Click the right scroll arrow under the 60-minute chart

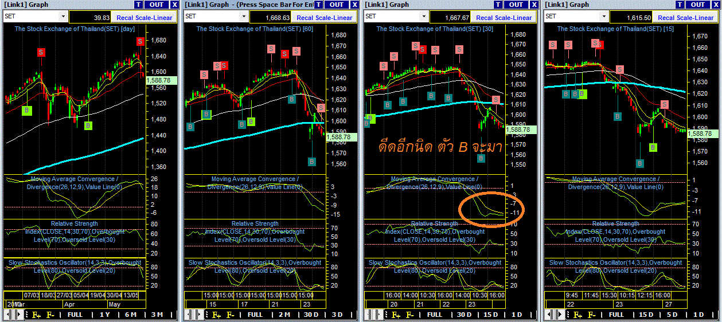click(x=200, y=315)
